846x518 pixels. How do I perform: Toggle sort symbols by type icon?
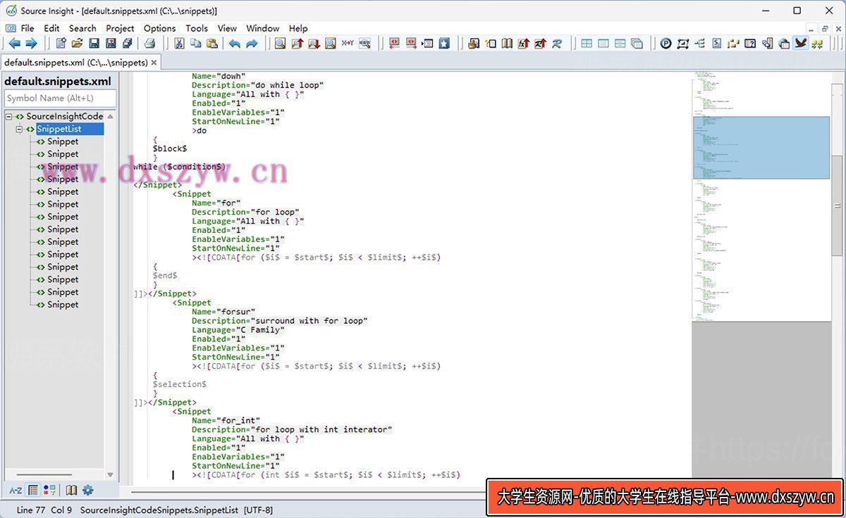pyautogui.click(x=49, y=491)
